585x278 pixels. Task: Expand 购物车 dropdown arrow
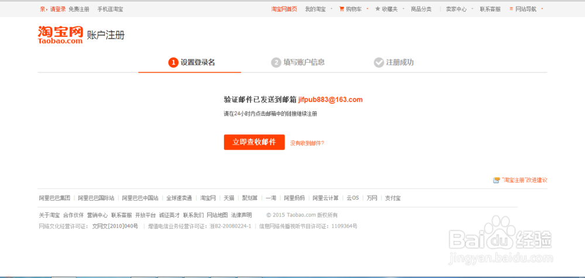coord(367,9)
